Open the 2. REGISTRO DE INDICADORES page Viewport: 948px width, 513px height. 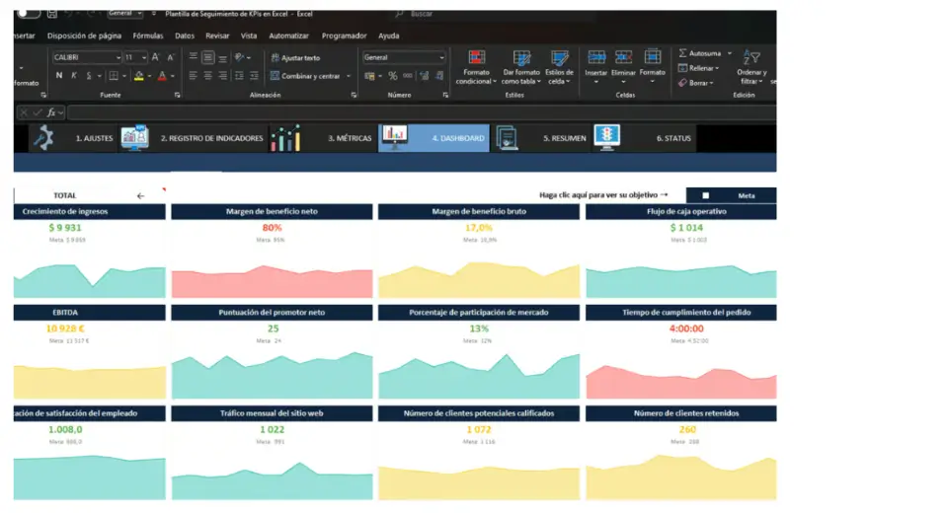(x=211, y=139)
